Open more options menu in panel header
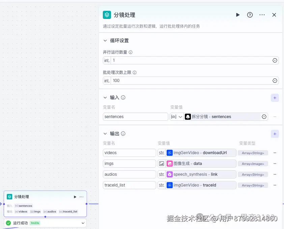Image resolution: width=284 pixels, height=229 pixels. coord(262,15)
